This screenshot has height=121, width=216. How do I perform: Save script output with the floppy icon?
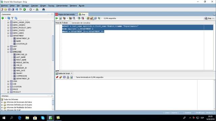(x=64, y=77)
